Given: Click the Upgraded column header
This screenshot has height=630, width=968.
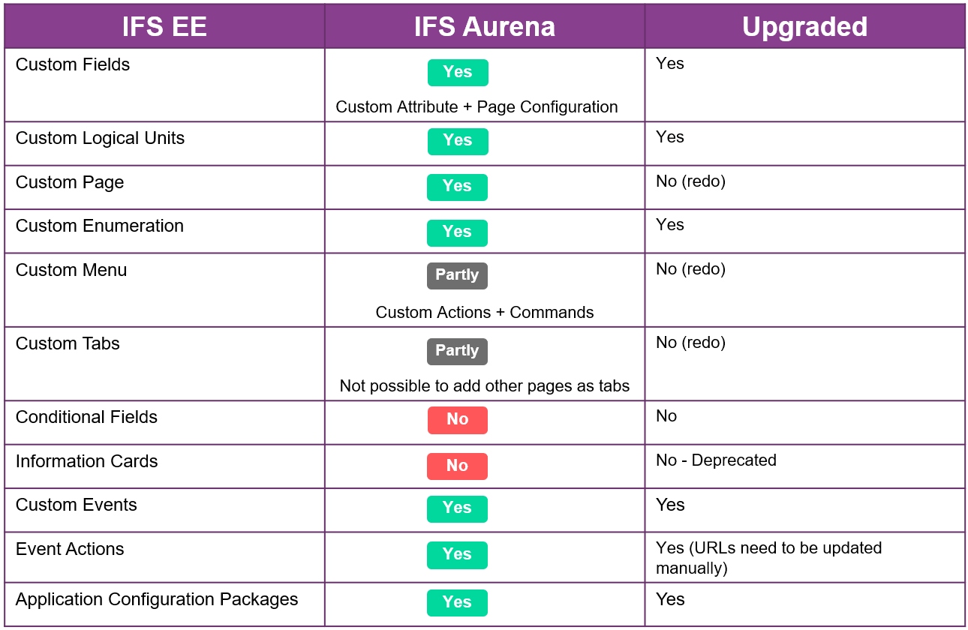Looking at the screenshot, I should (804, 27).
